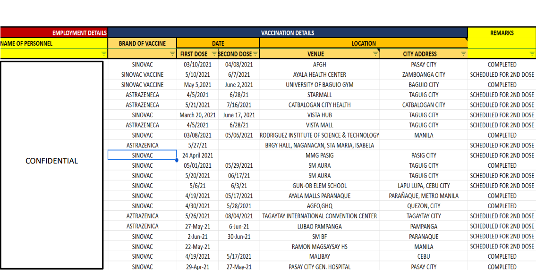The width and height of the screenshot is (536, 270).
Task: Open the FIRST DOSE filter dropdown
Action: coord(214,54)
